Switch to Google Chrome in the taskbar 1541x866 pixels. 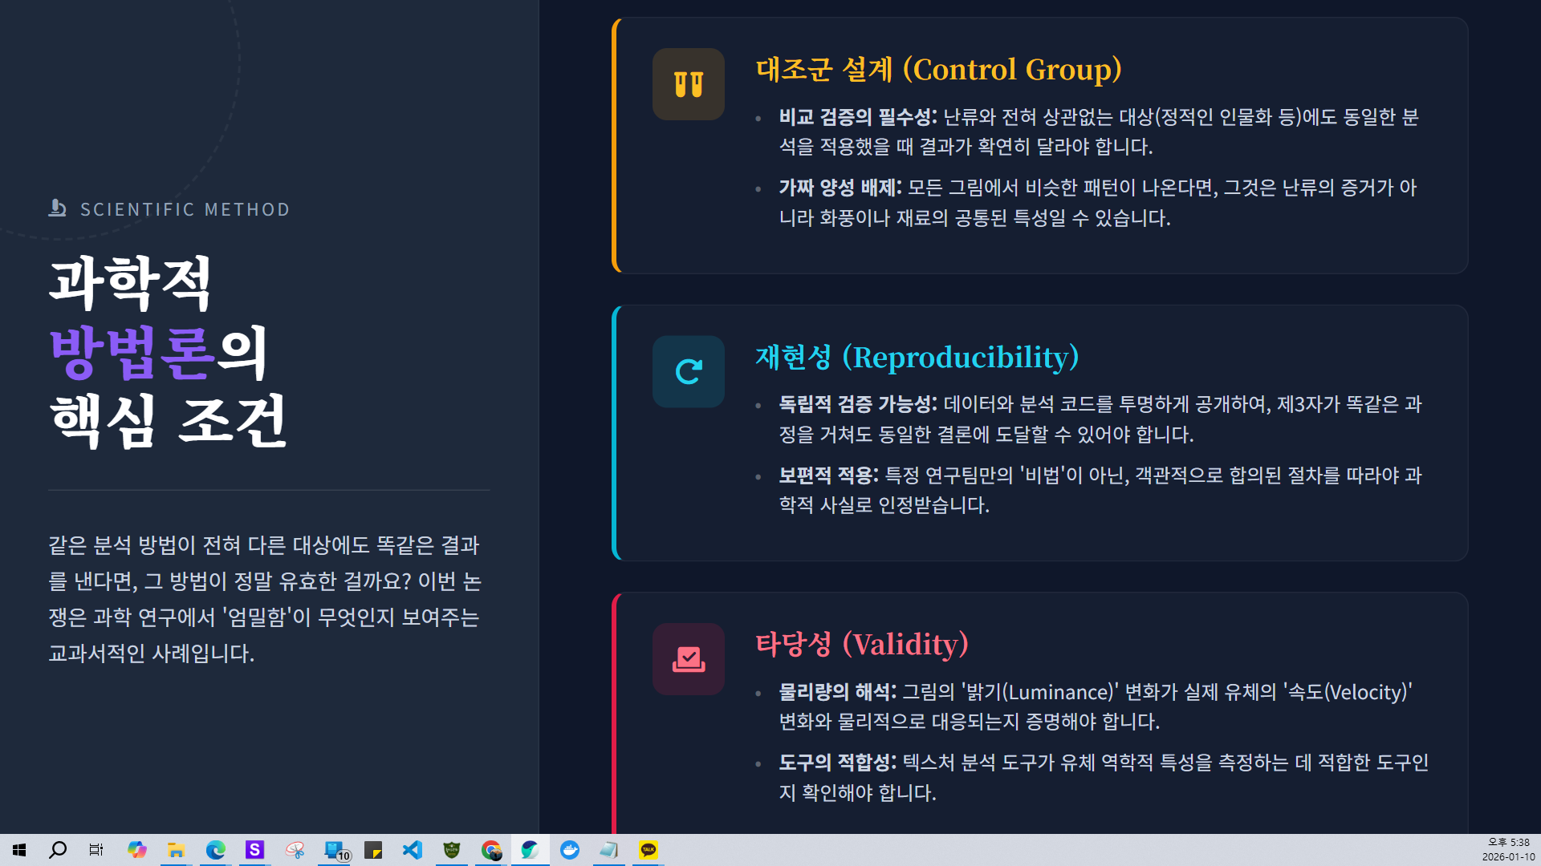tap(491, 850)
